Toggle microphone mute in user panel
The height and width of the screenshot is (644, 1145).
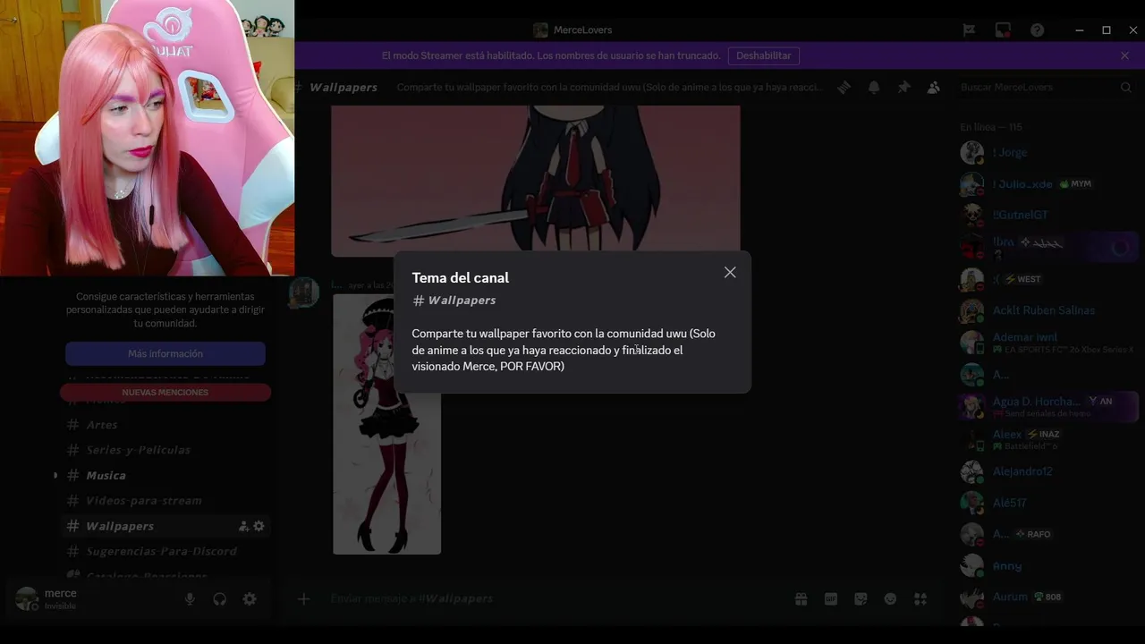coord(190,599)
